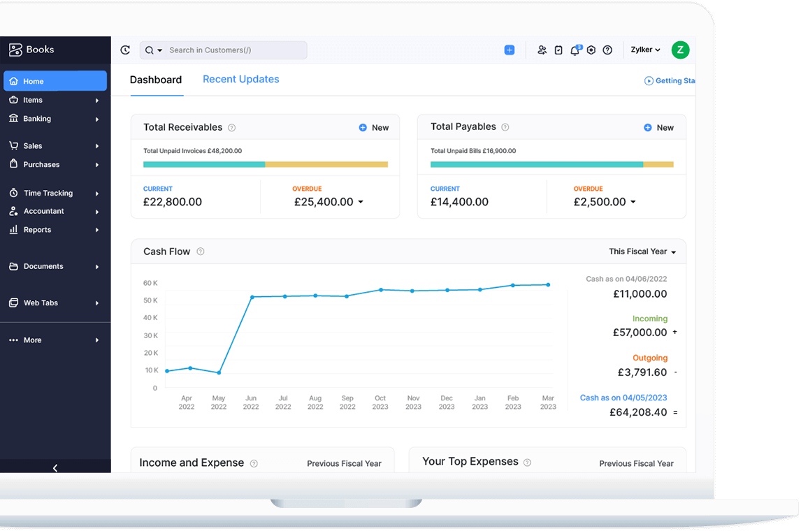This screenshot has height=531, width=801.
Task: Click New in Total Receivables card
Action: [374, 128]
